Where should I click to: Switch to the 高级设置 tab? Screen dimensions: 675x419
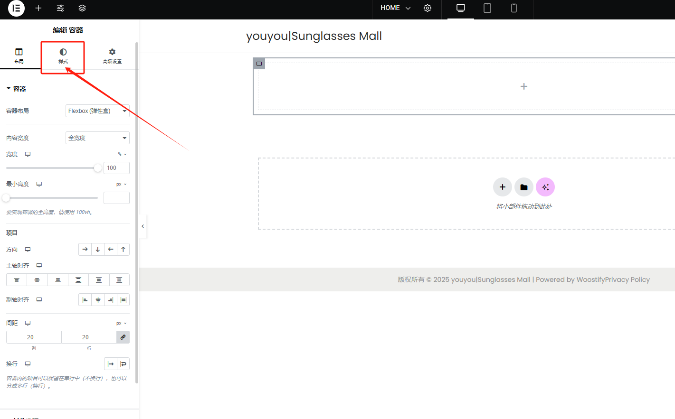coord(112,56)
